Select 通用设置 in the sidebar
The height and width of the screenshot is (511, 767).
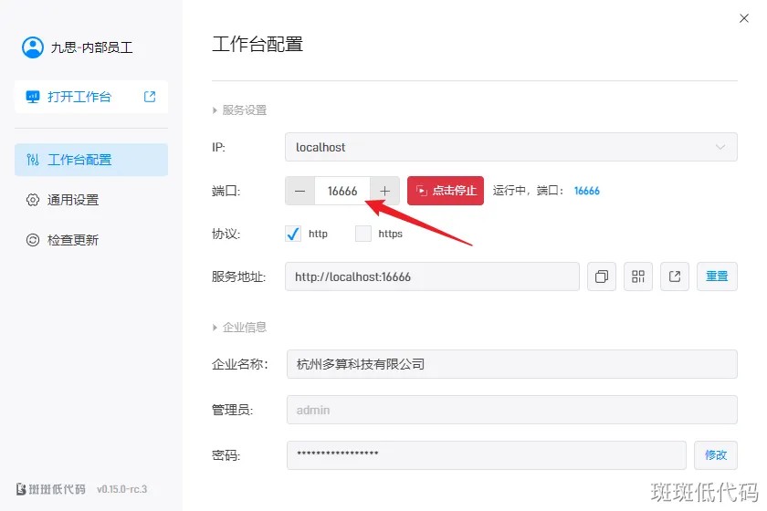click(x=73, y=200)
